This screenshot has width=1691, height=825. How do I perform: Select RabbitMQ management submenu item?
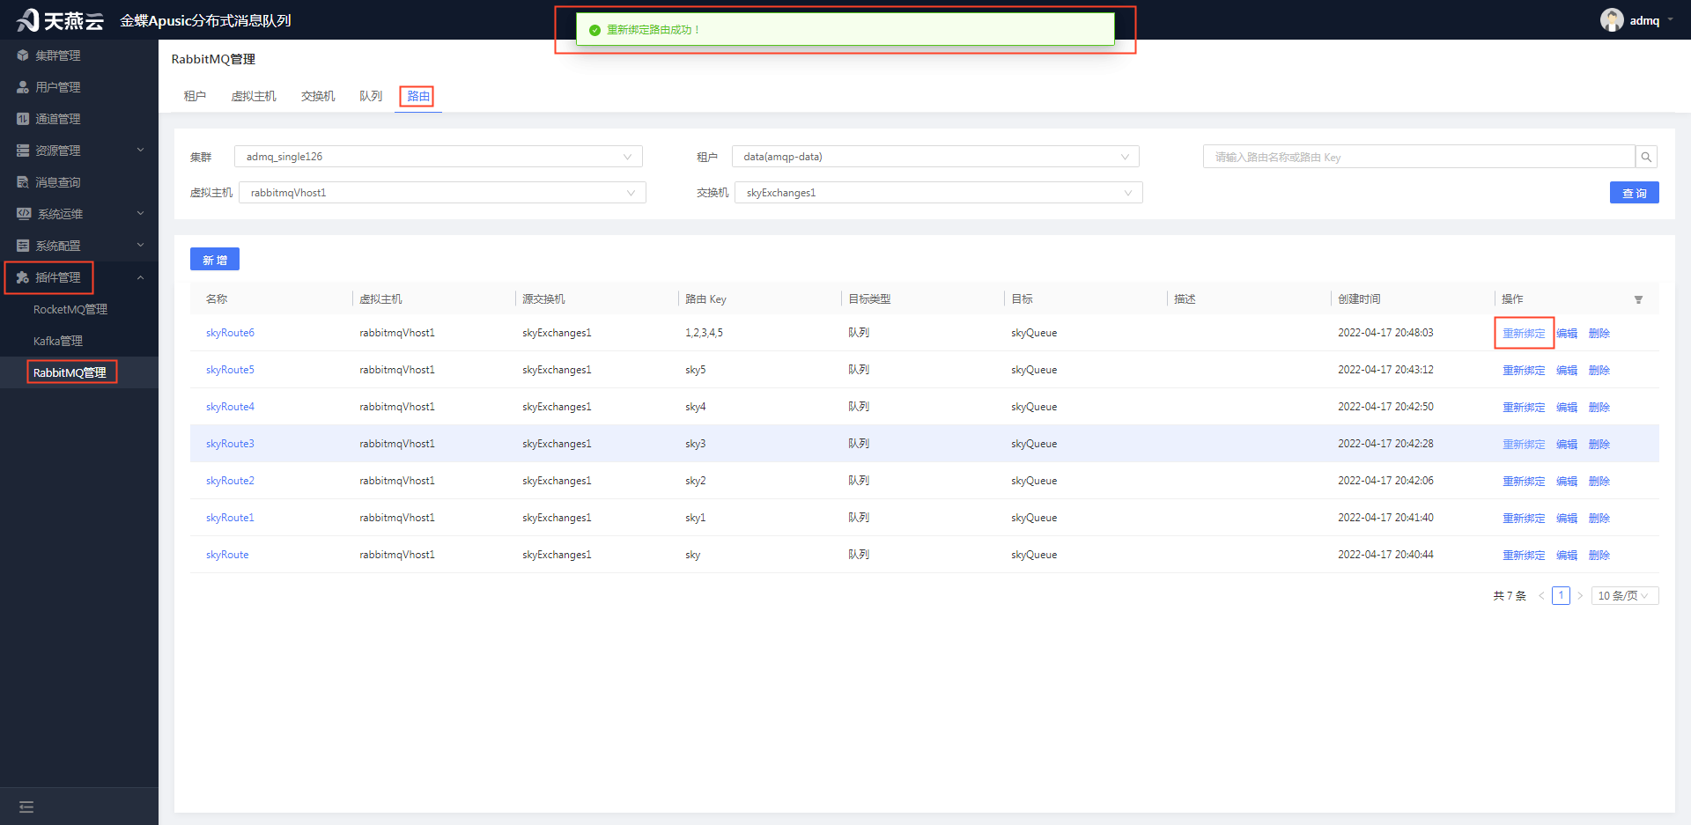(70, 372)
